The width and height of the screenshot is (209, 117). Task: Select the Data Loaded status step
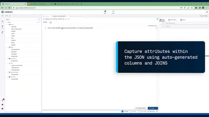[x=142, y=111]
